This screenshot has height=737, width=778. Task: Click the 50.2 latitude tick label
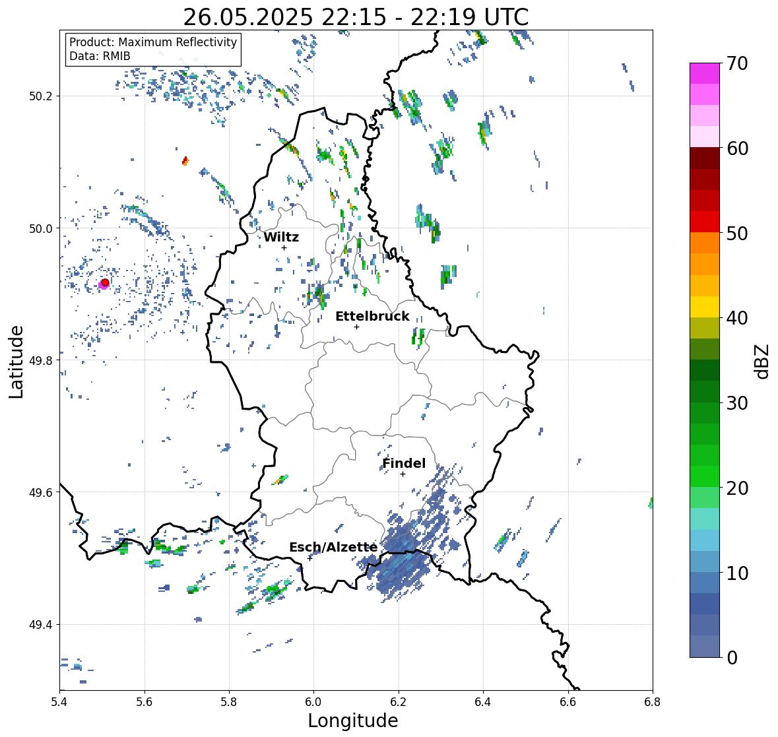41,96
